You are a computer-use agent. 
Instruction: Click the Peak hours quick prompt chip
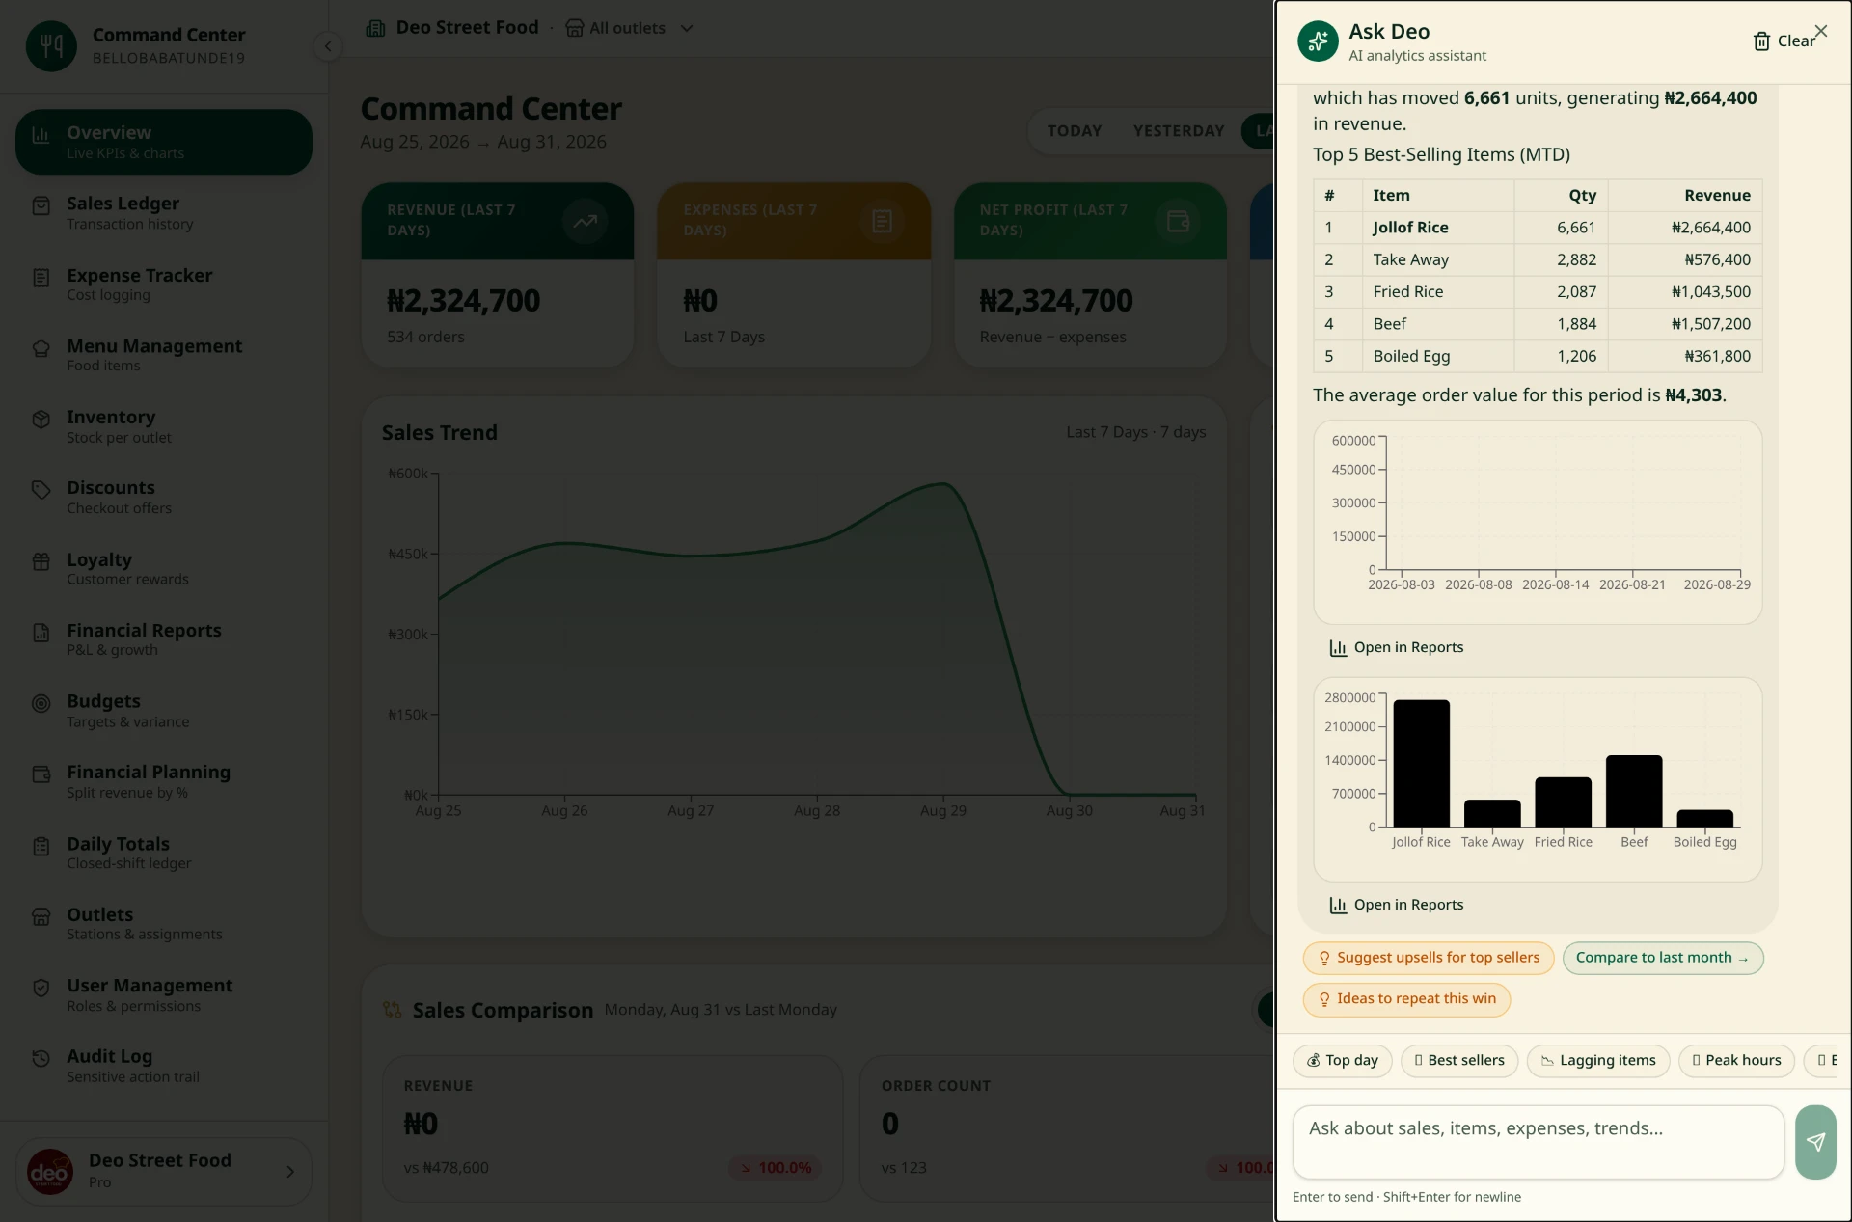point(1736,1061)
